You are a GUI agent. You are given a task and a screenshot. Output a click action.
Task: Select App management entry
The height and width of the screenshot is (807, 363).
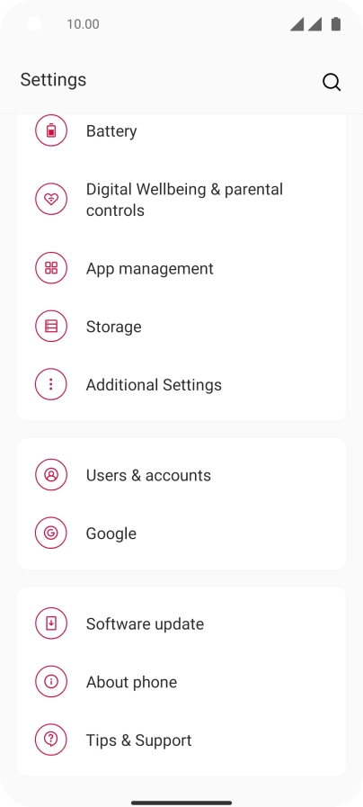(x=181, y=268)
